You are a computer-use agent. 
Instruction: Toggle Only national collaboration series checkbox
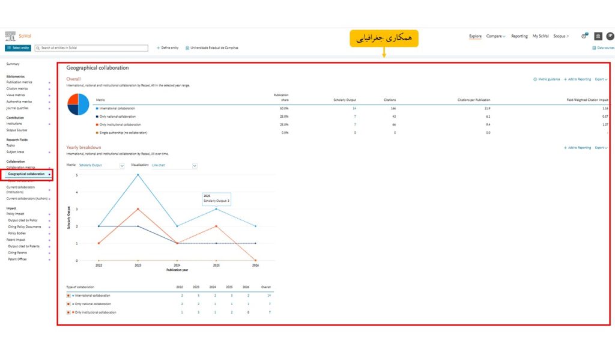tap(68, 304)
